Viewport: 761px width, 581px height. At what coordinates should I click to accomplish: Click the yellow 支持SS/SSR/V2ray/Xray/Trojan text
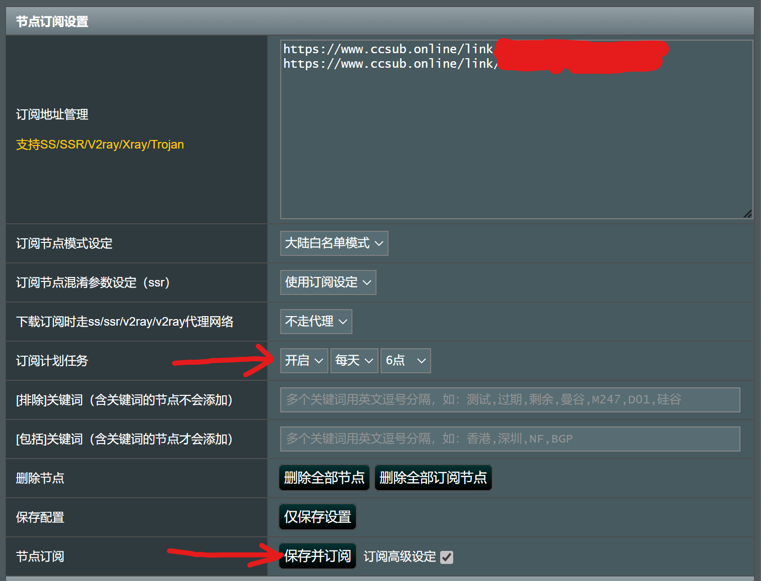pos(100,144)
